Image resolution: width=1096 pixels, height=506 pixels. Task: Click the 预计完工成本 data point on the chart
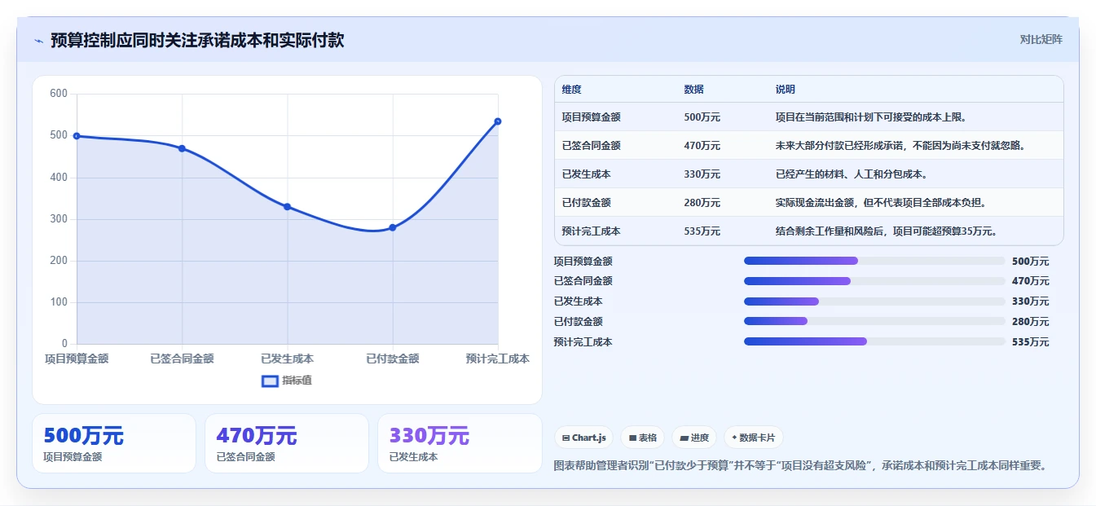click(498, 121)
